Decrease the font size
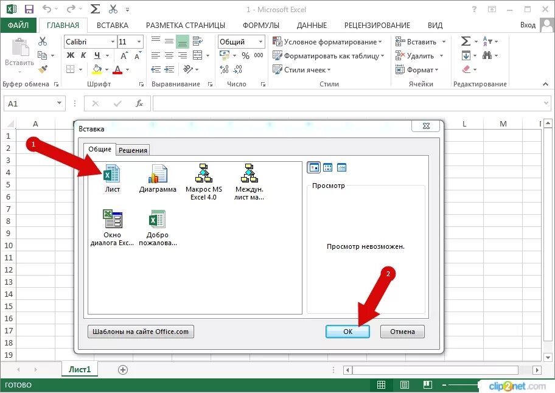555x393 pixels. click(138, 55)
